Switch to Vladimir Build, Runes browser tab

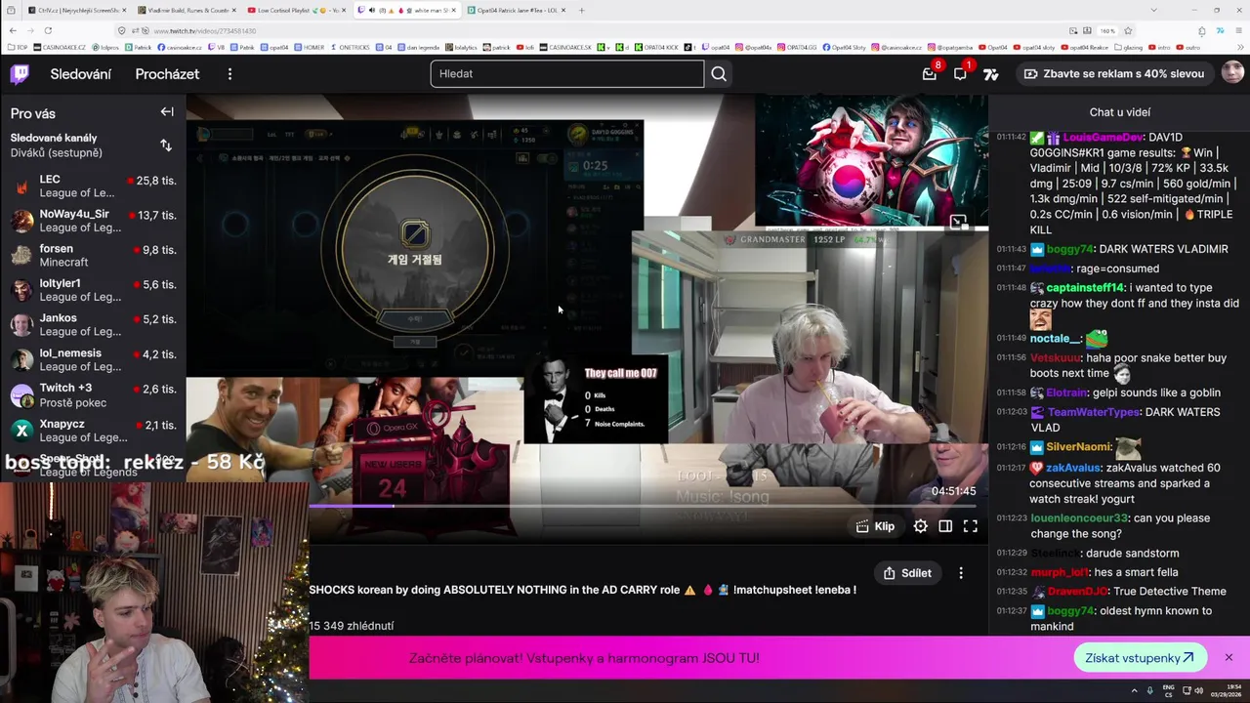tap(185, 10)
